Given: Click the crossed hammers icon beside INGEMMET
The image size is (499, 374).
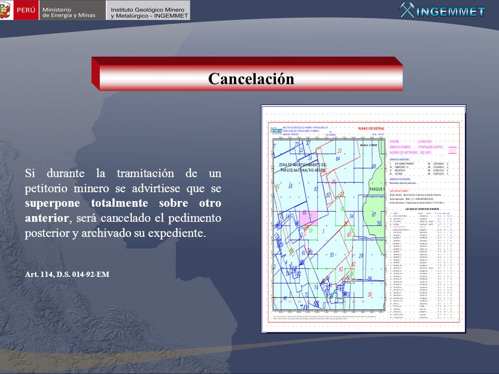Looking at the screenshot, I should 407,10.
